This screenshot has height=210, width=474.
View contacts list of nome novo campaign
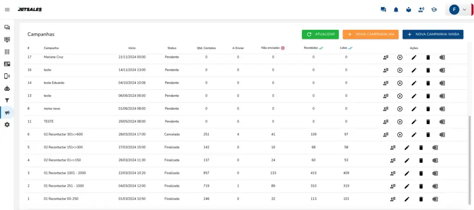pyautogui.click(x=386, y=109)
